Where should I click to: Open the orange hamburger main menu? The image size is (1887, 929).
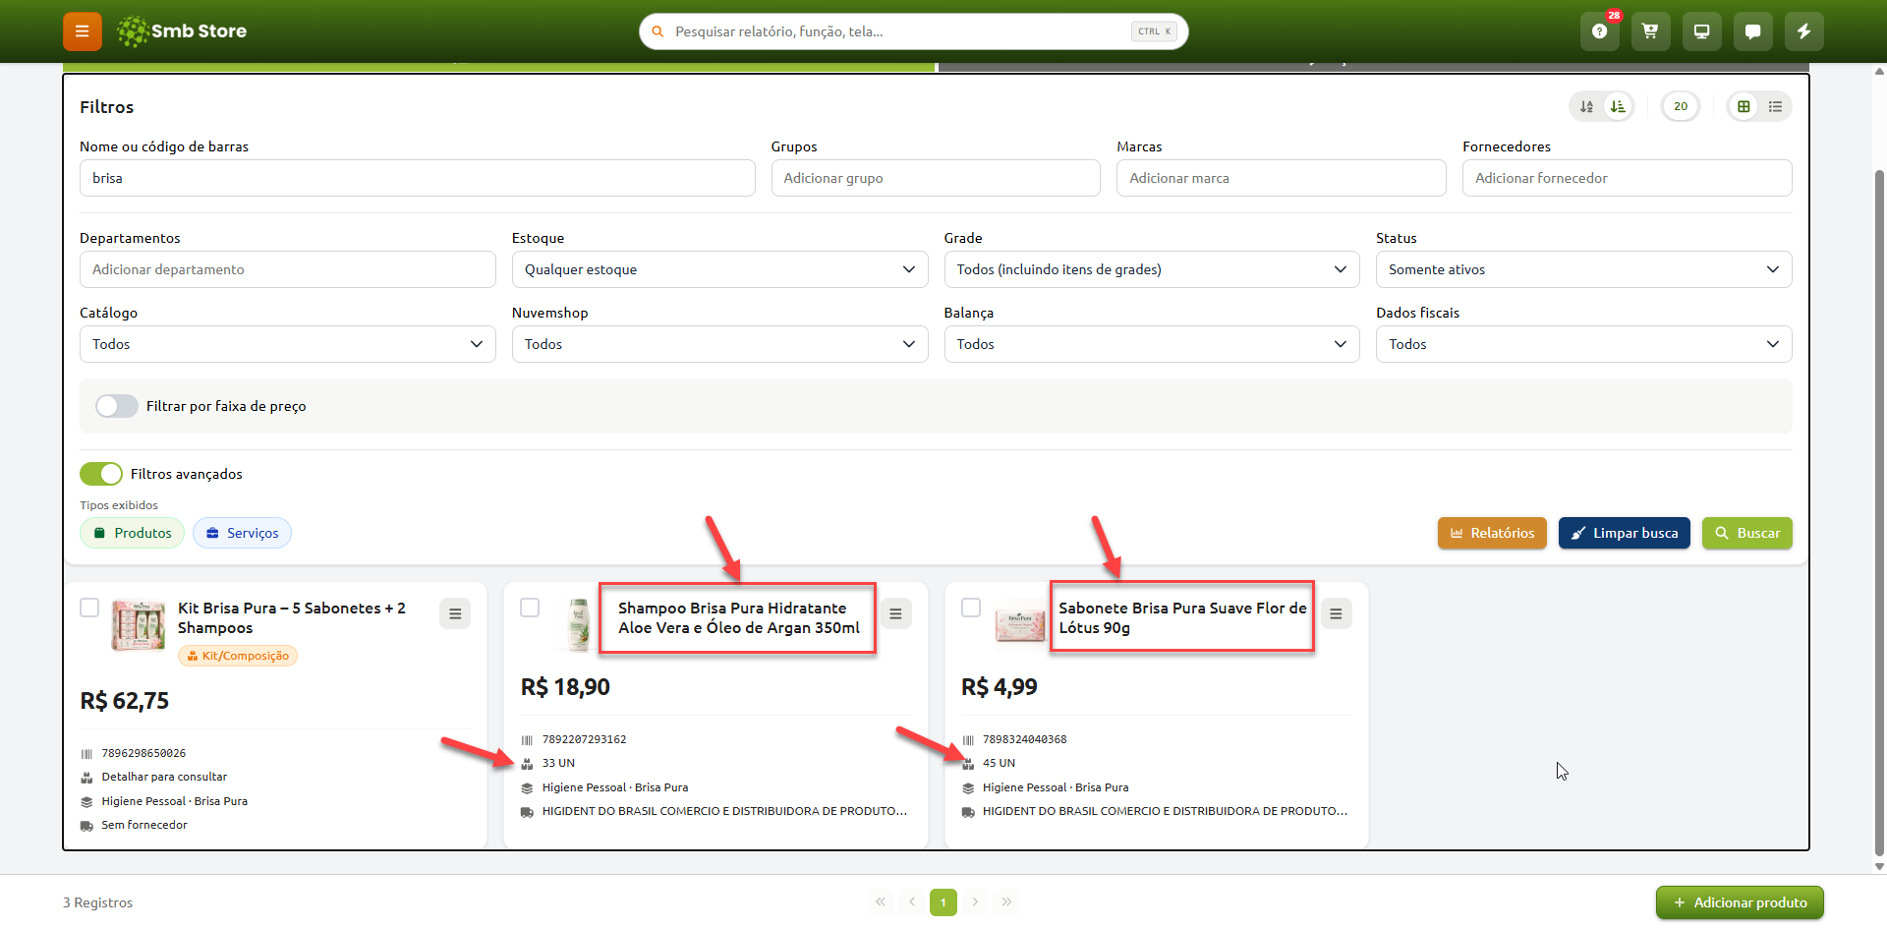point(83,31)
